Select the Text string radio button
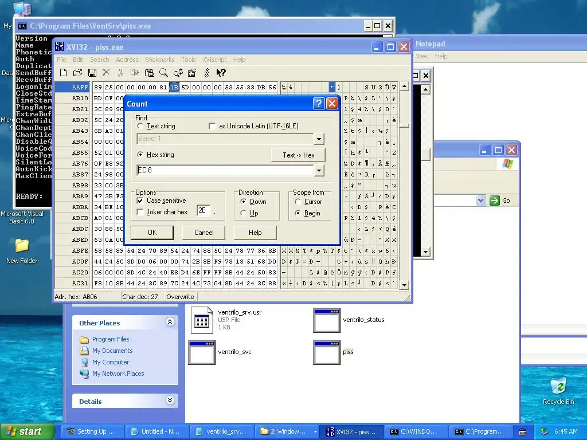This screenshot has height=440, width=587. tap(140, 126)
